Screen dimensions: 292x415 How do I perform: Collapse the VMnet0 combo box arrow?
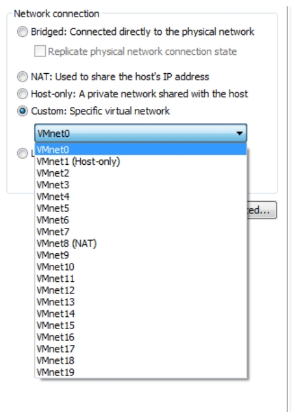239,133
